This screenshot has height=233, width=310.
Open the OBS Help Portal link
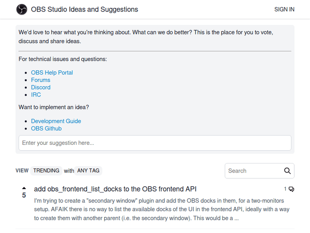click(x=52, y=72)
